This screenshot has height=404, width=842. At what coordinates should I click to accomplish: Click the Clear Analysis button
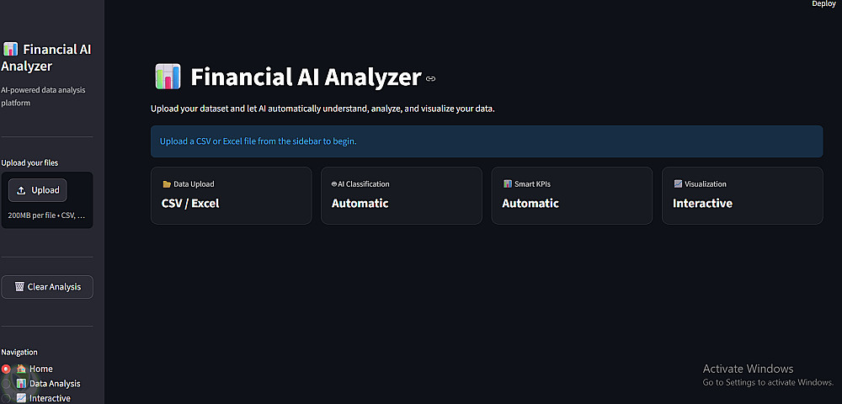click(47, 286)
